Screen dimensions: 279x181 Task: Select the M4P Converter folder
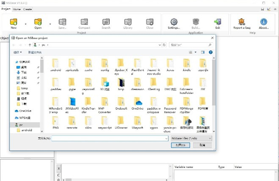[105, 105]
